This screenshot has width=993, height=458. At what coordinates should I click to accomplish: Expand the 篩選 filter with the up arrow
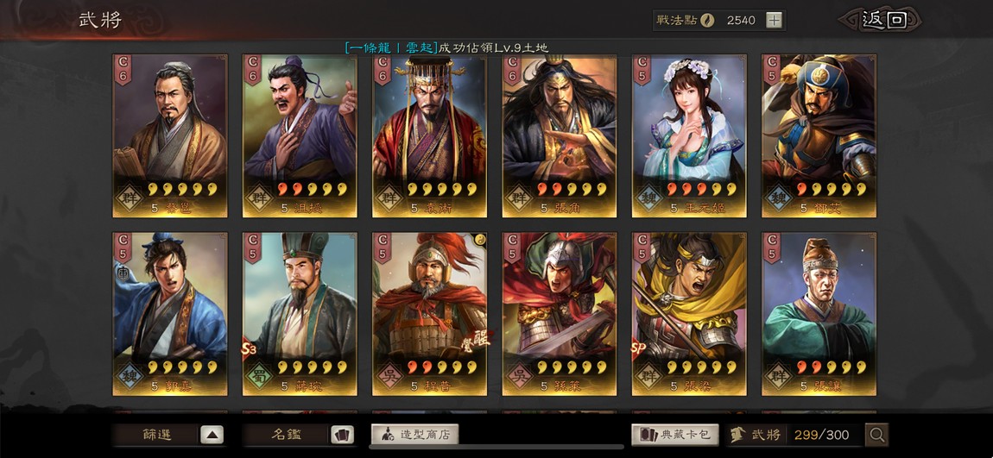(x=212, y=435)
